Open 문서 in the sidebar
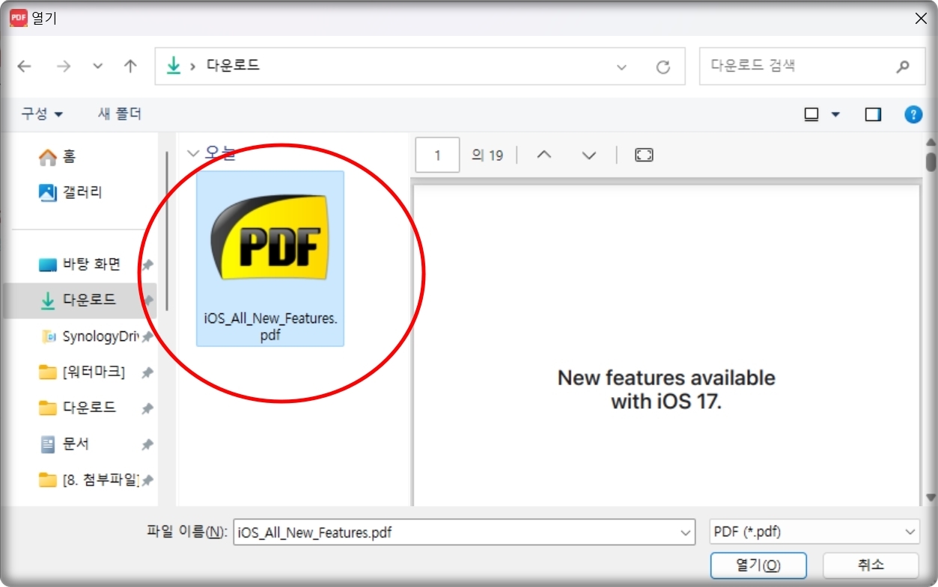This screenshot has width=938, height=587. tap(64, 443)
